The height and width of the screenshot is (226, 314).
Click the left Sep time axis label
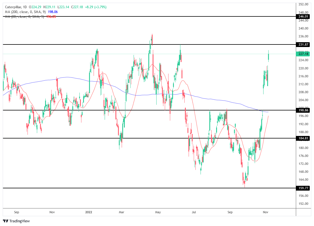(17, 212)
